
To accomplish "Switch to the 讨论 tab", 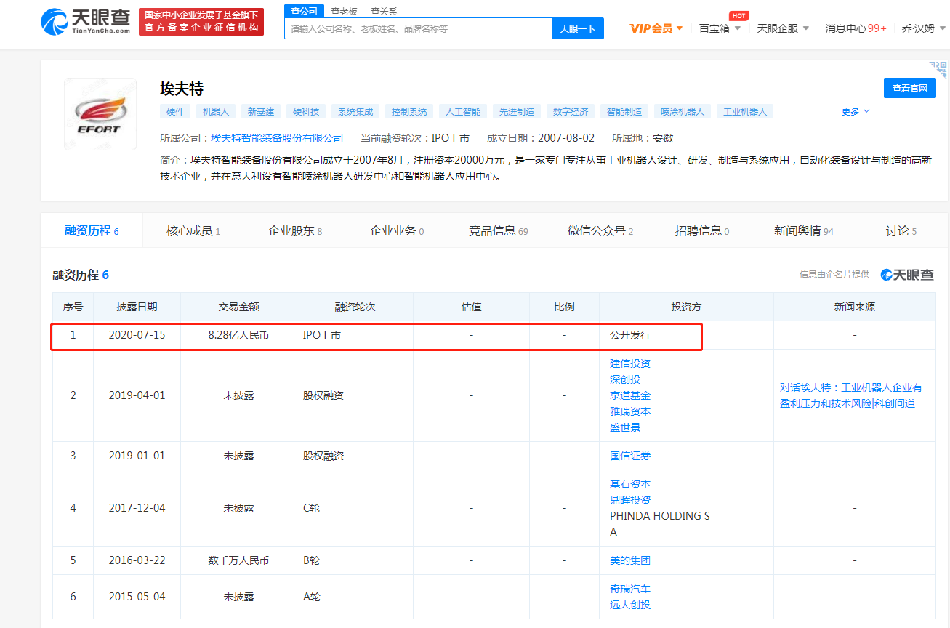I will coord(901,230).
